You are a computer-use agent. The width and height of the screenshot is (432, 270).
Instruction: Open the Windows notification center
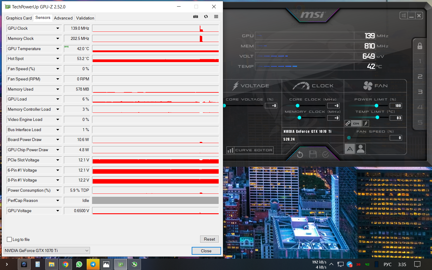coord(417,264)
